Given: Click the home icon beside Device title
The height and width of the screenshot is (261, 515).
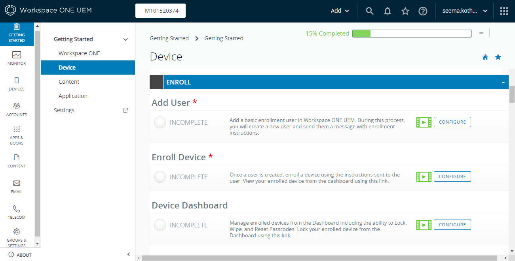Looking at the screenshot, I should click(485, 57).
